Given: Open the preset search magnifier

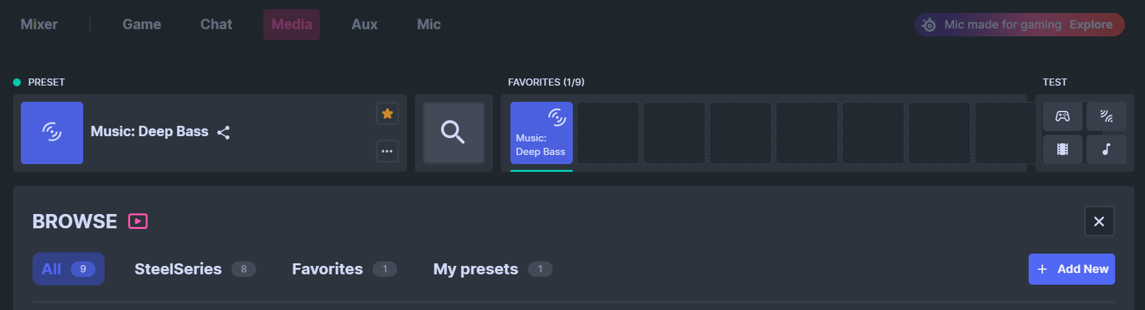Looking at the screenshot, I should (x=453, y=132).
